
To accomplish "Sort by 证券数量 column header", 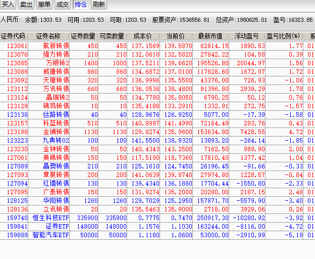I will (83, 36).
